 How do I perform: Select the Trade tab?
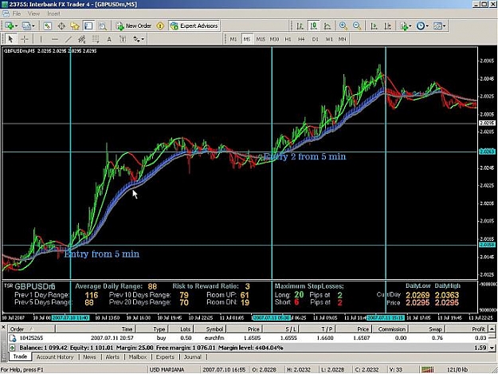pos(21,356)
